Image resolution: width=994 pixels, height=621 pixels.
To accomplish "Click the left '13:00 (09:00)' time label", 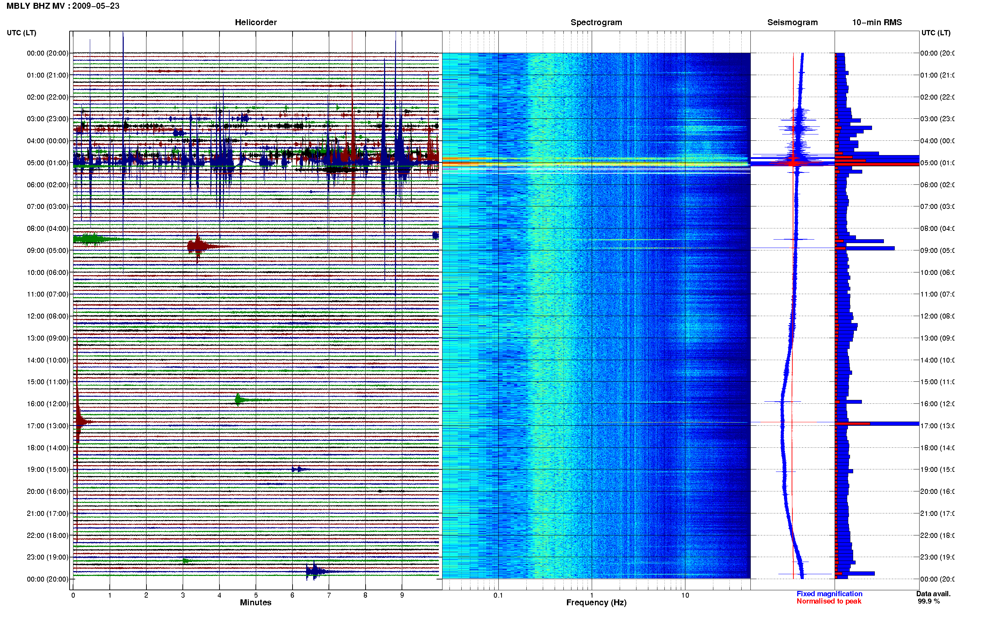I will pyautogui.click(x=48, y=338).
